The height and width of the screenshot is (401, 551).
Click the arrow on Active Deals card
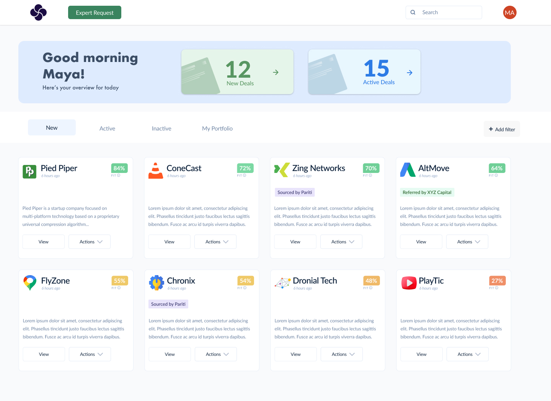(x=409, y=73)
